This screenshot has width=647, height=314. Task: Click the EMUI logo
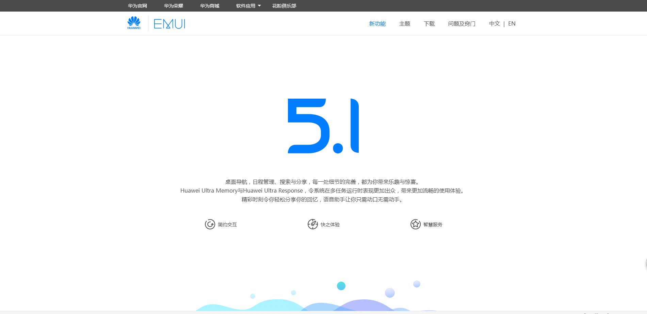click(x=169, y=23)
